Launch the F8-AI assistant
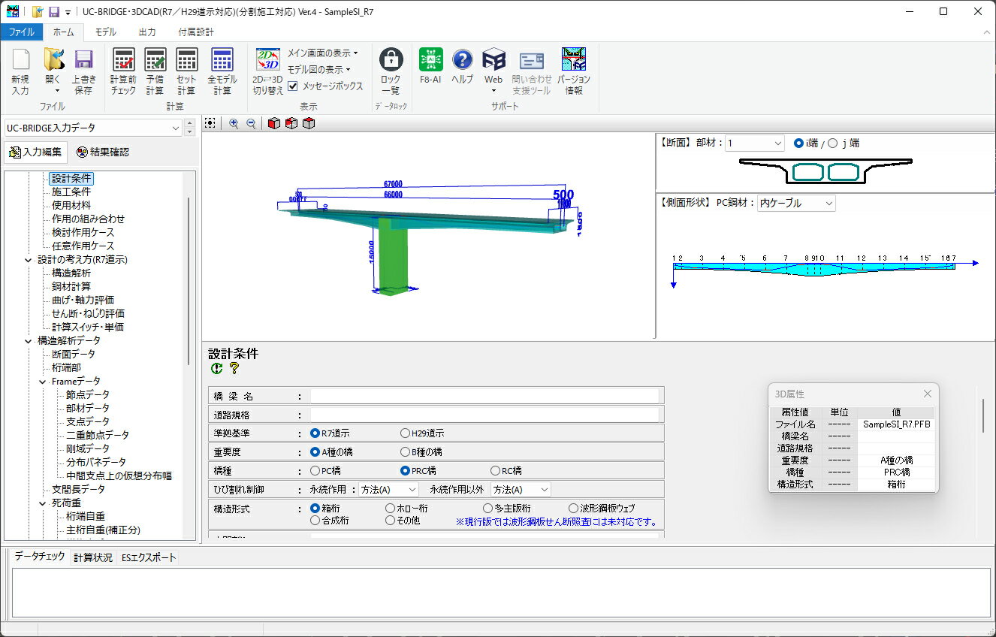This screenshot has height=637, width=996. point(430,71)
